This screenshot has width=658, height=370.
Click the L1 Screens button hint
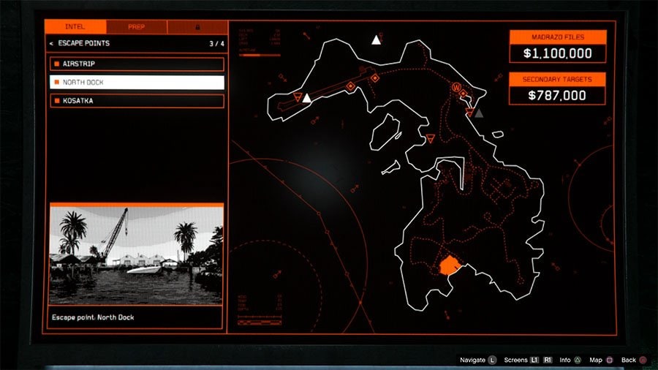(534, 360)
